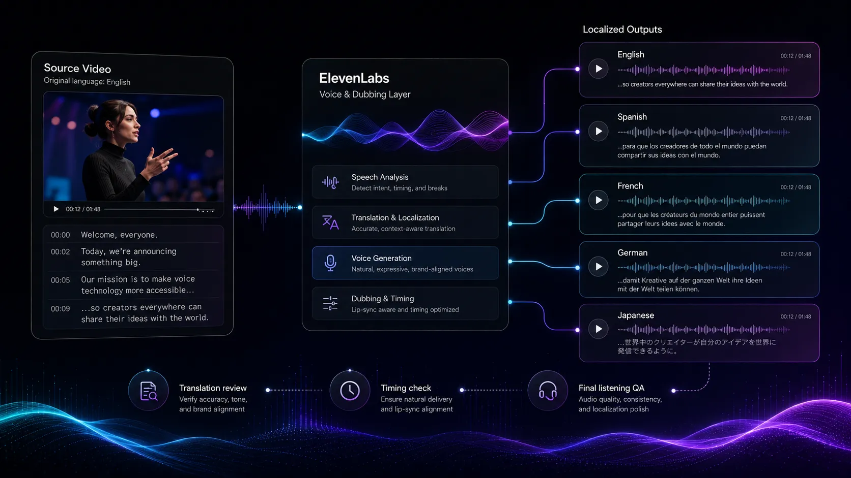Click the Speech Analysis waveform icon

click(x=330, y=182)
